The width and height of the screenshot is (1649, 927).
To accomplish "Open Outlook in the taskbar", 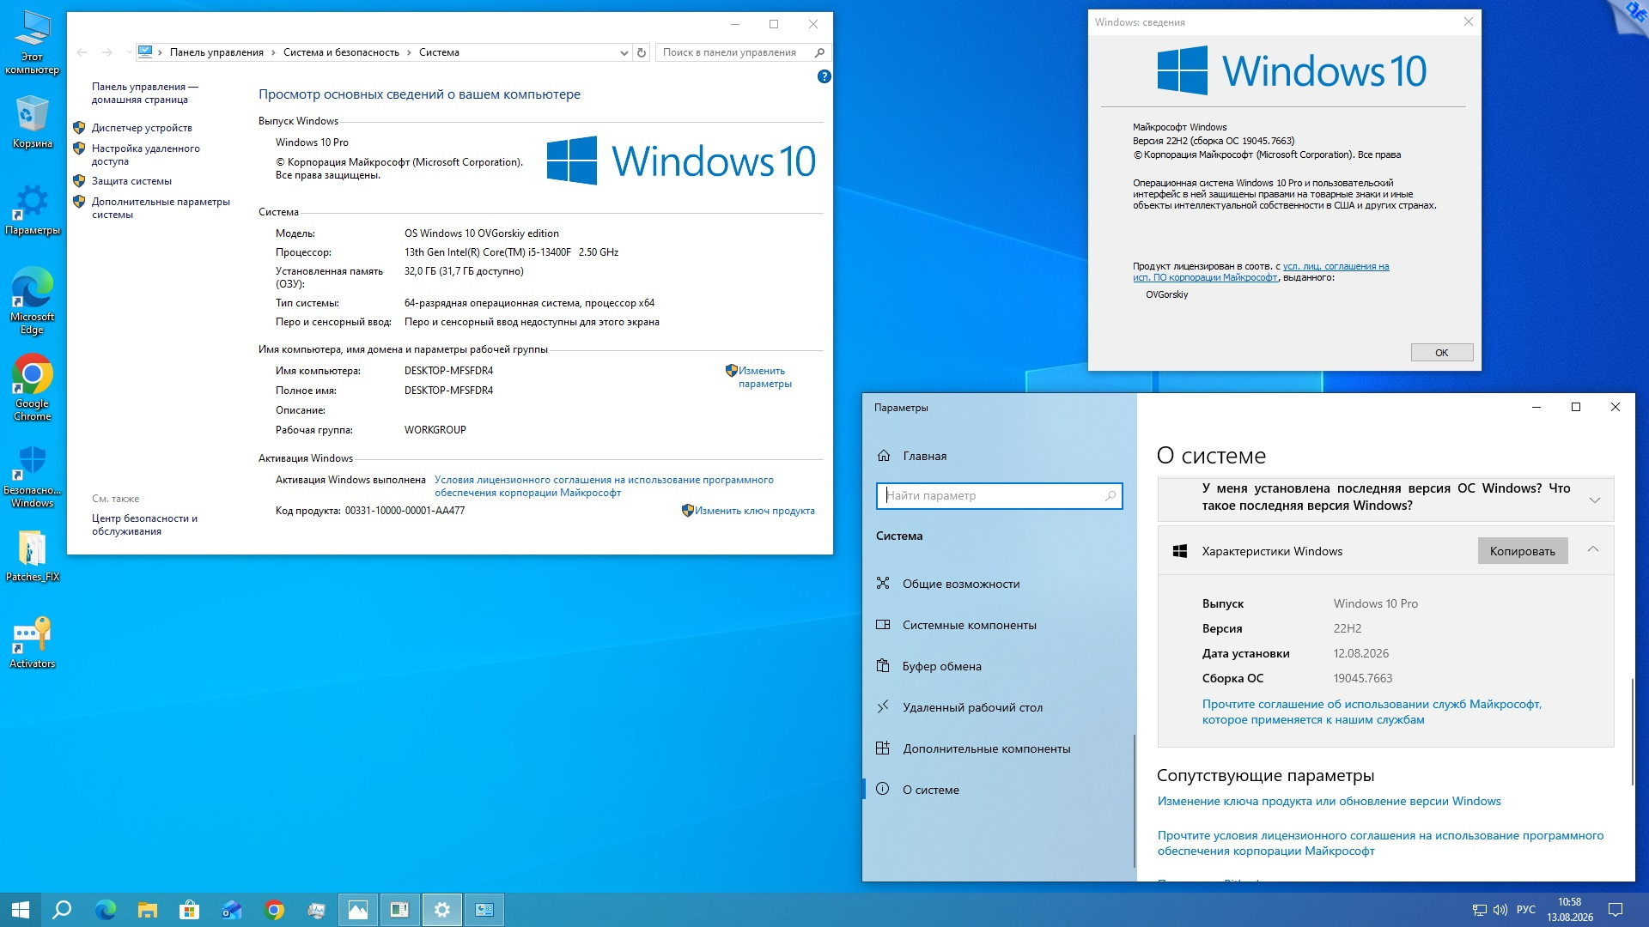I will pos(232,910).
